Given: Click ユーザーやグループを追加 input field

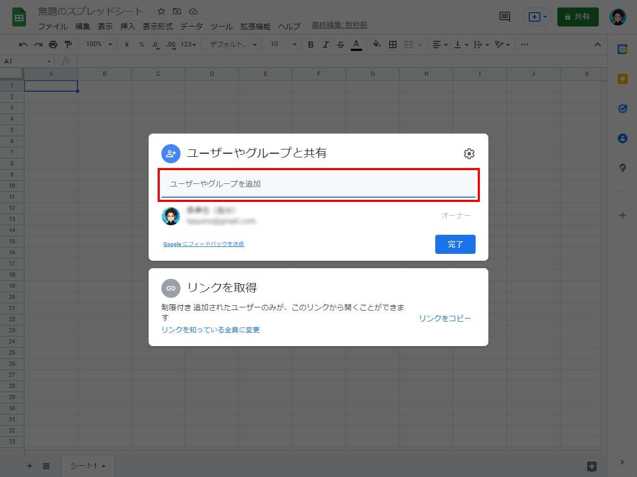Looking at the screenshot, I should [318, 184].
